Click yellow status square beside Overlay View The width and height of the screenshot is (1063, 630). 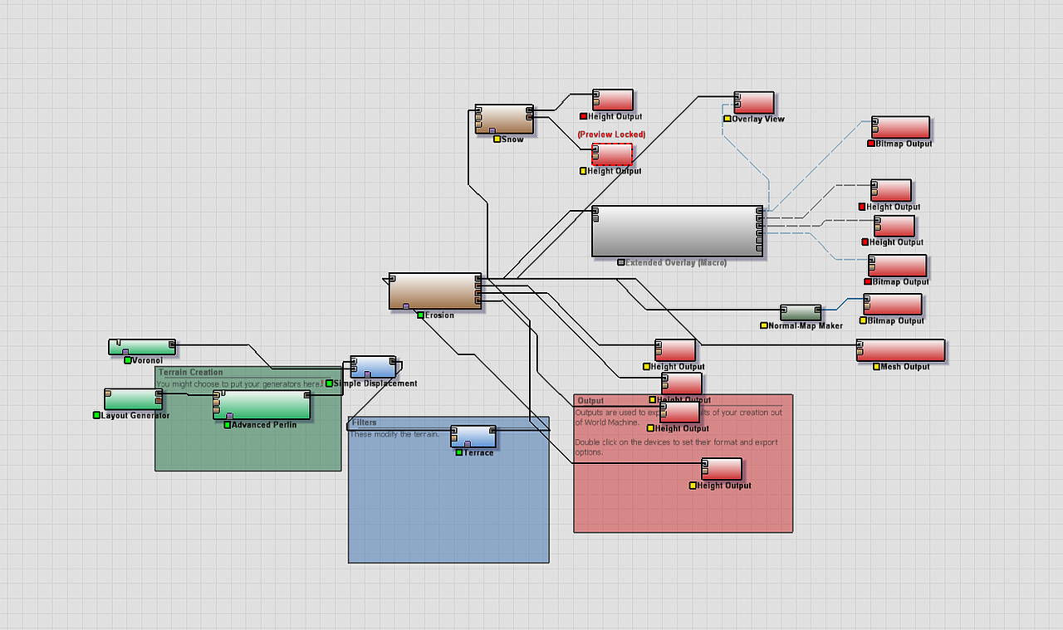point(727,119)
